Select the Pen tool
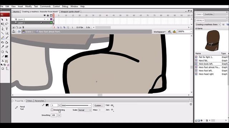This screenshot has height=128, width=229. pyautogui.click(x=3, y=29)
